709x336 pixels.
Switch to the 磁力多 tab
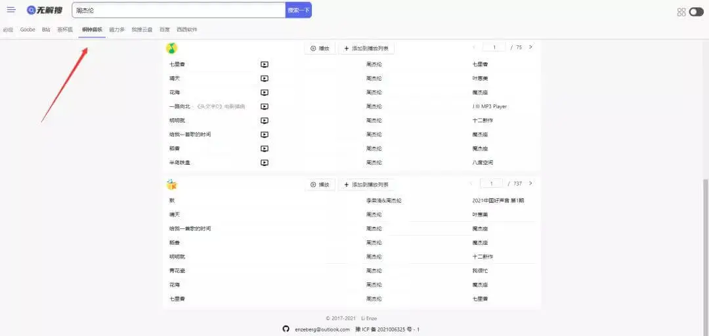pos(117,30)
